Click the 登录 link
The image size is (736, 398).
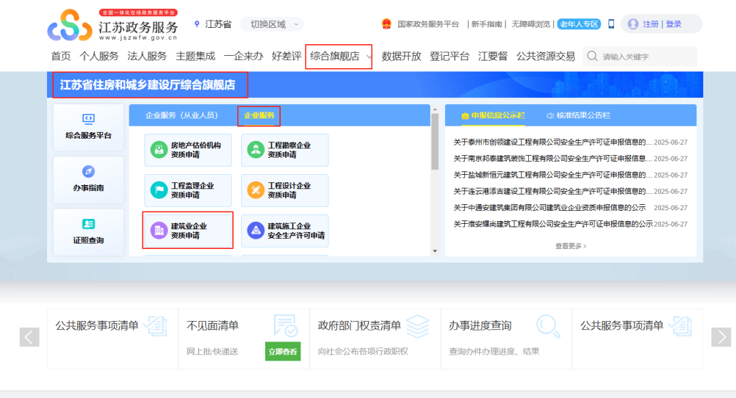coord(673,24)
